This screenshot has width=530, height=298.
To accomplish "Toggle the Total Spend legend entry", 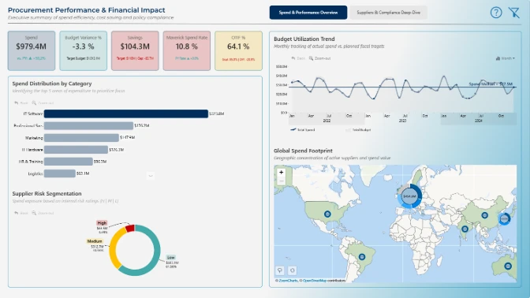I will coord(303,130).
